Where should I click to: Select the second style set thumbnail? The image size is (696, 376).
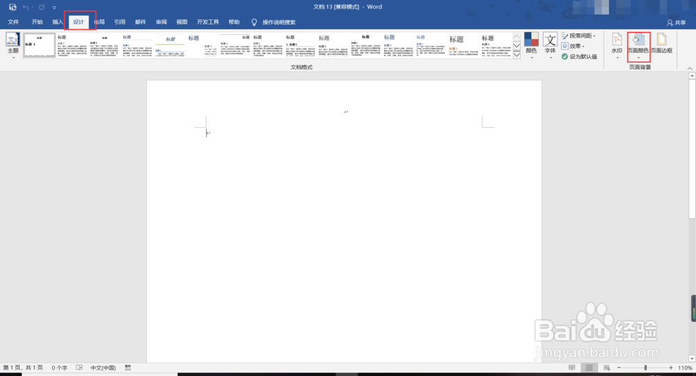[72, 45]
